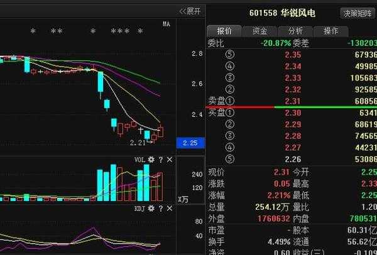
Task: Switch to the 报价 tab
Action: (x=224, y=31)
